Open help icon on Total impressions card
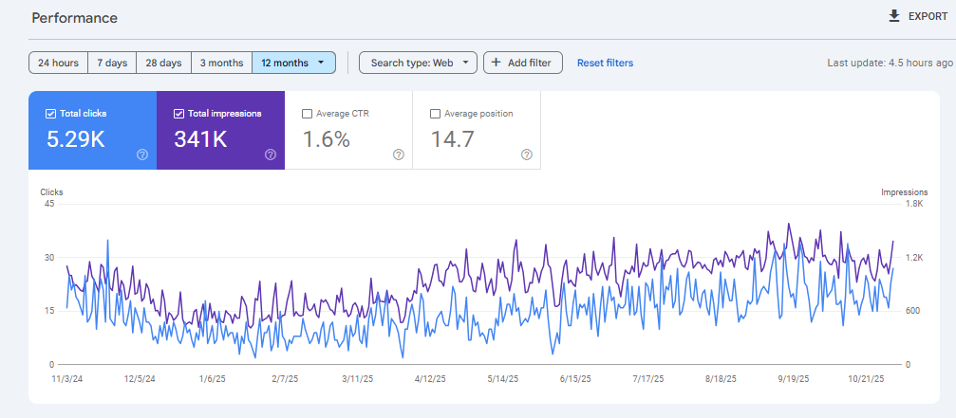Image resolution: width=956 pixels, height=418 pixels. pyautogui.click(x=271, y=154)
